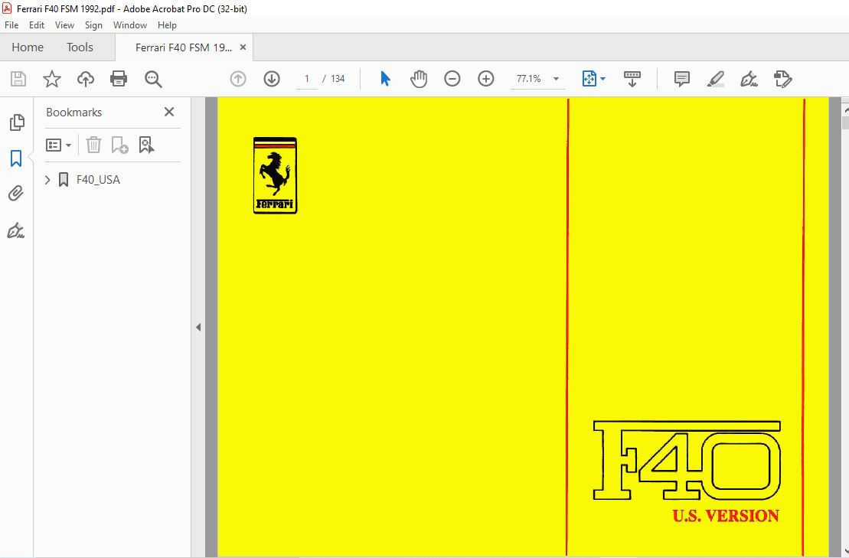The height and width of the screenshot is (558, 849).
Task: Open the Find text search tool
Action: (x=153, y=79)
